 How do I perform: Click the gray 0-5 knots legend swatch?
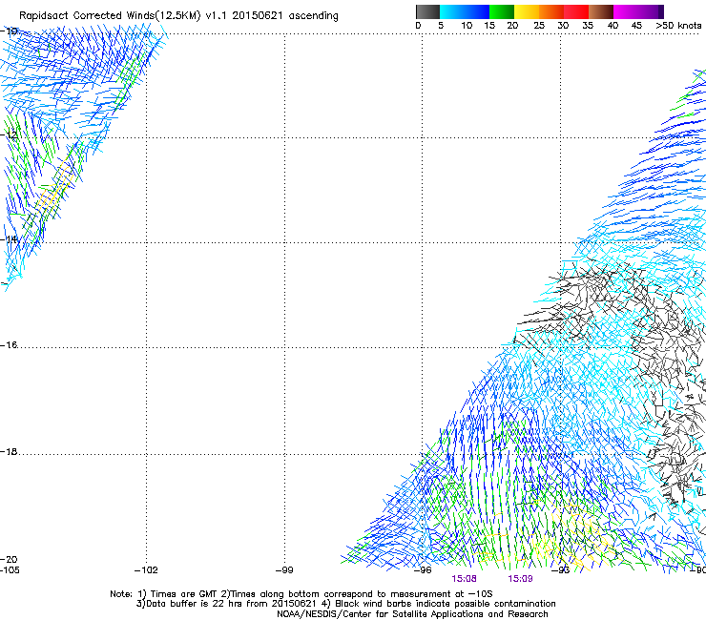(427, 11)
